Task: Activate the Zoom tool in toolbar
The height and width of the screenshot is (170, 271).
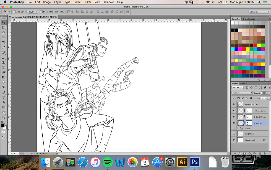Action: [4, 118]
